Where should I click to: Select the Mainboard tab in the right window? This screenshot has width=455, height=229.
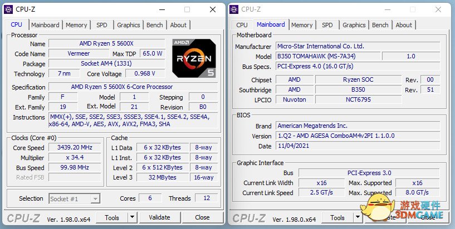tap(271, 24)
